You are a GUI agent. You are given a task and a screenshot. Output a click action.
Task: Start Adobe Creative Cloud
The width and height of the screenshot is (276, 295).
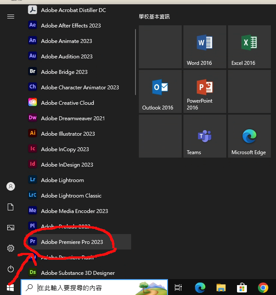67,103
